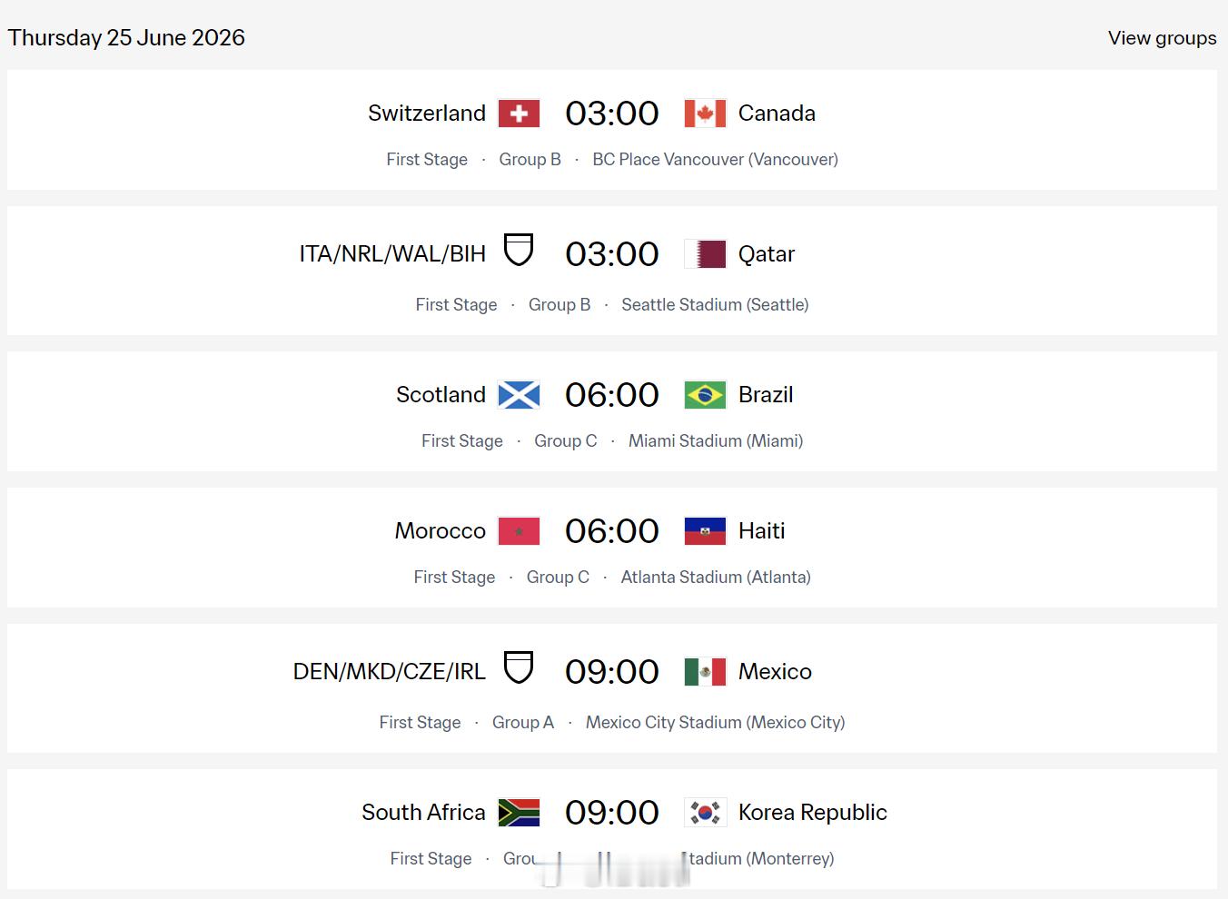Click the Haiti flag icon
The height and width of the screenshot is (899, 1228).
click(705, 531)
